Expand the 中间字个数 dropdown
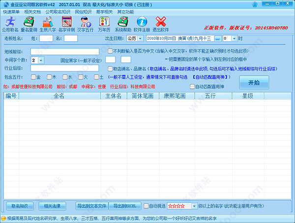 41,60
